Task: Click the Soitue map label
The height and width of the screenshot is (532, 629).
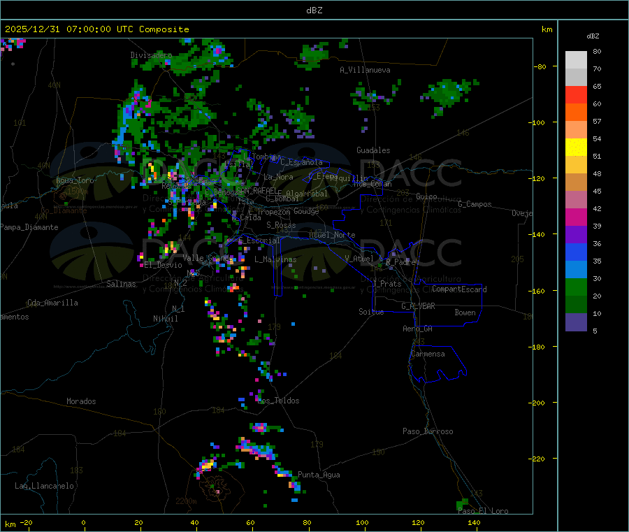Action: (x=371, y=312)
